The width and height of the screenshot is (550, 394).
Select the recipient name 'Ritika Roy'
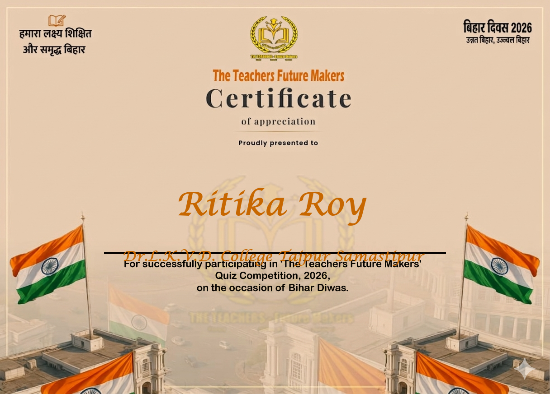[272, 205]
